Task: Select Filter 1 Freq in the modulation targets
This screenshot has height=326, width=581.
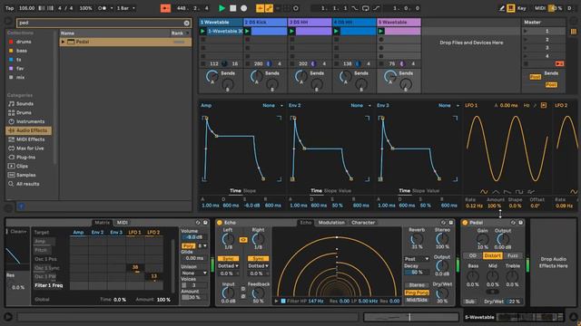Action: tap(49, 285)
